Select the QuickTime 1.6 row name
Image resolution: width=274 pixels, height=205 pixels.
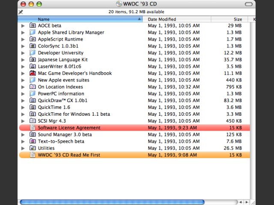pos(54,107)
